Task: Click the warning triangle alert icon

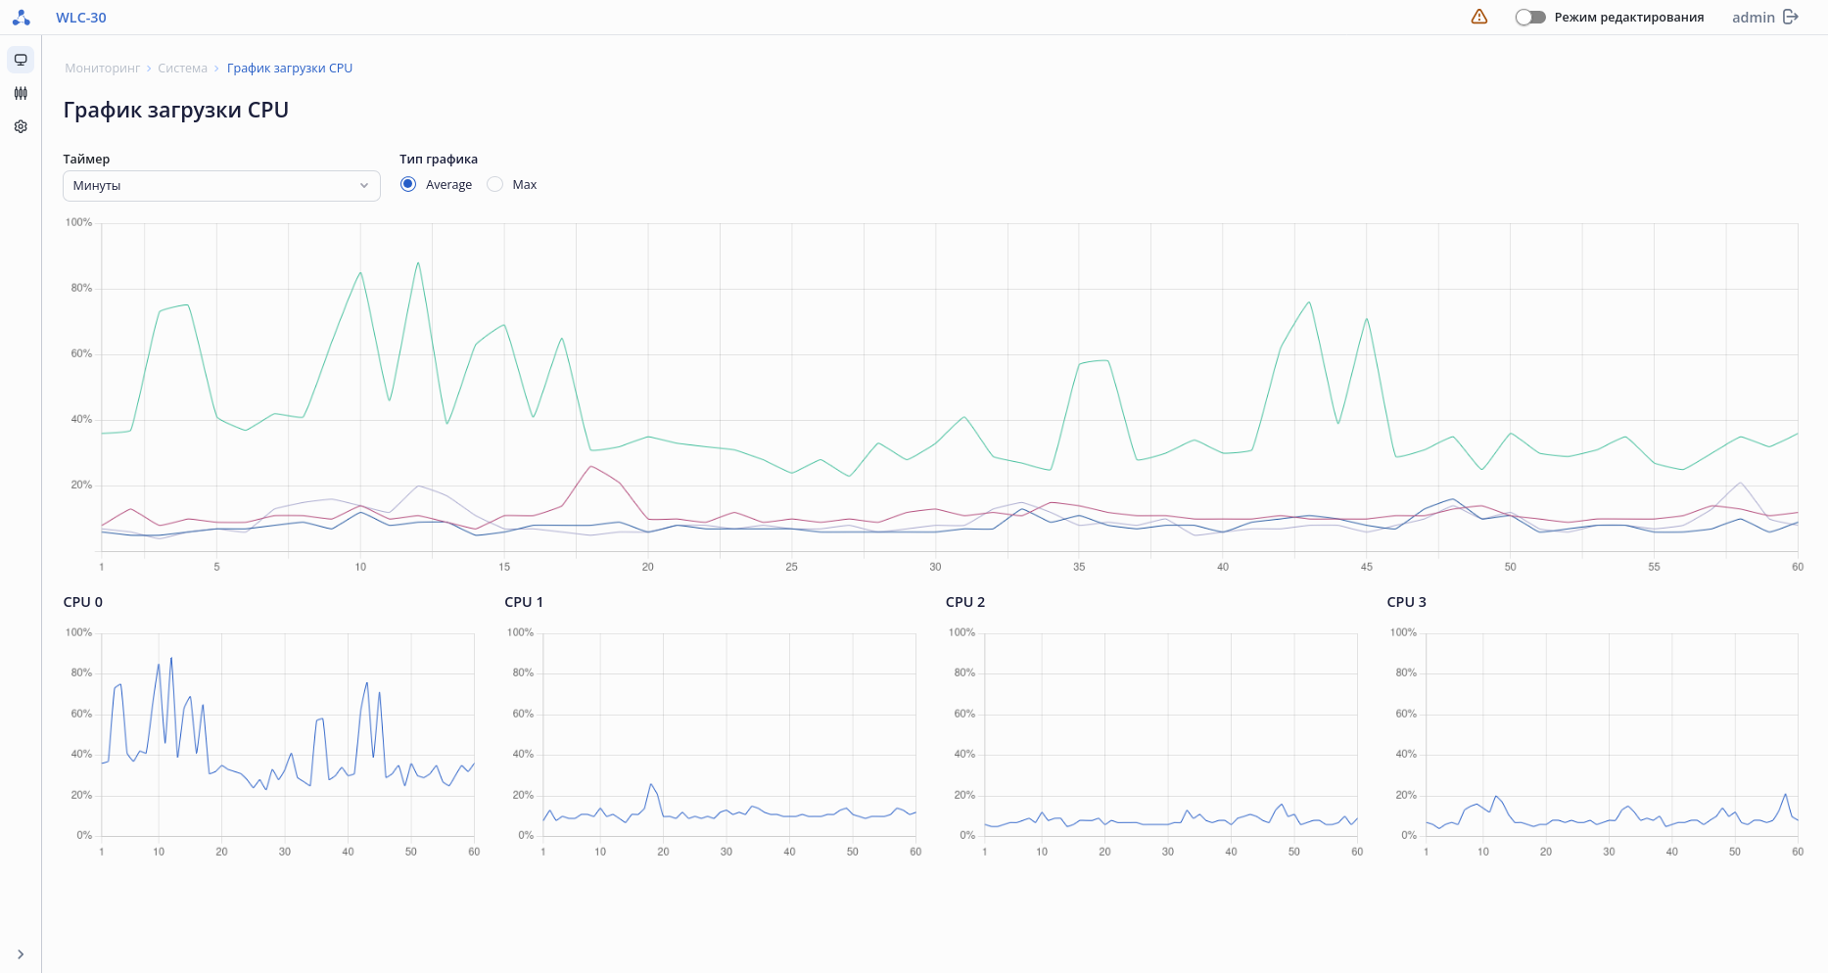Action: (1479, 17)
